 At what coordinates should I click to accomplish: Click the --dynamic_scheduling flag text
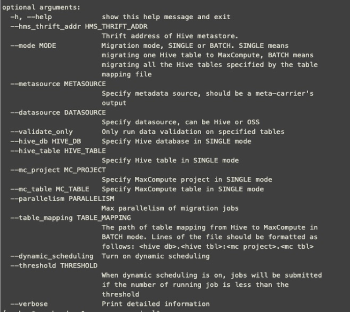click(x=52, y=256)
